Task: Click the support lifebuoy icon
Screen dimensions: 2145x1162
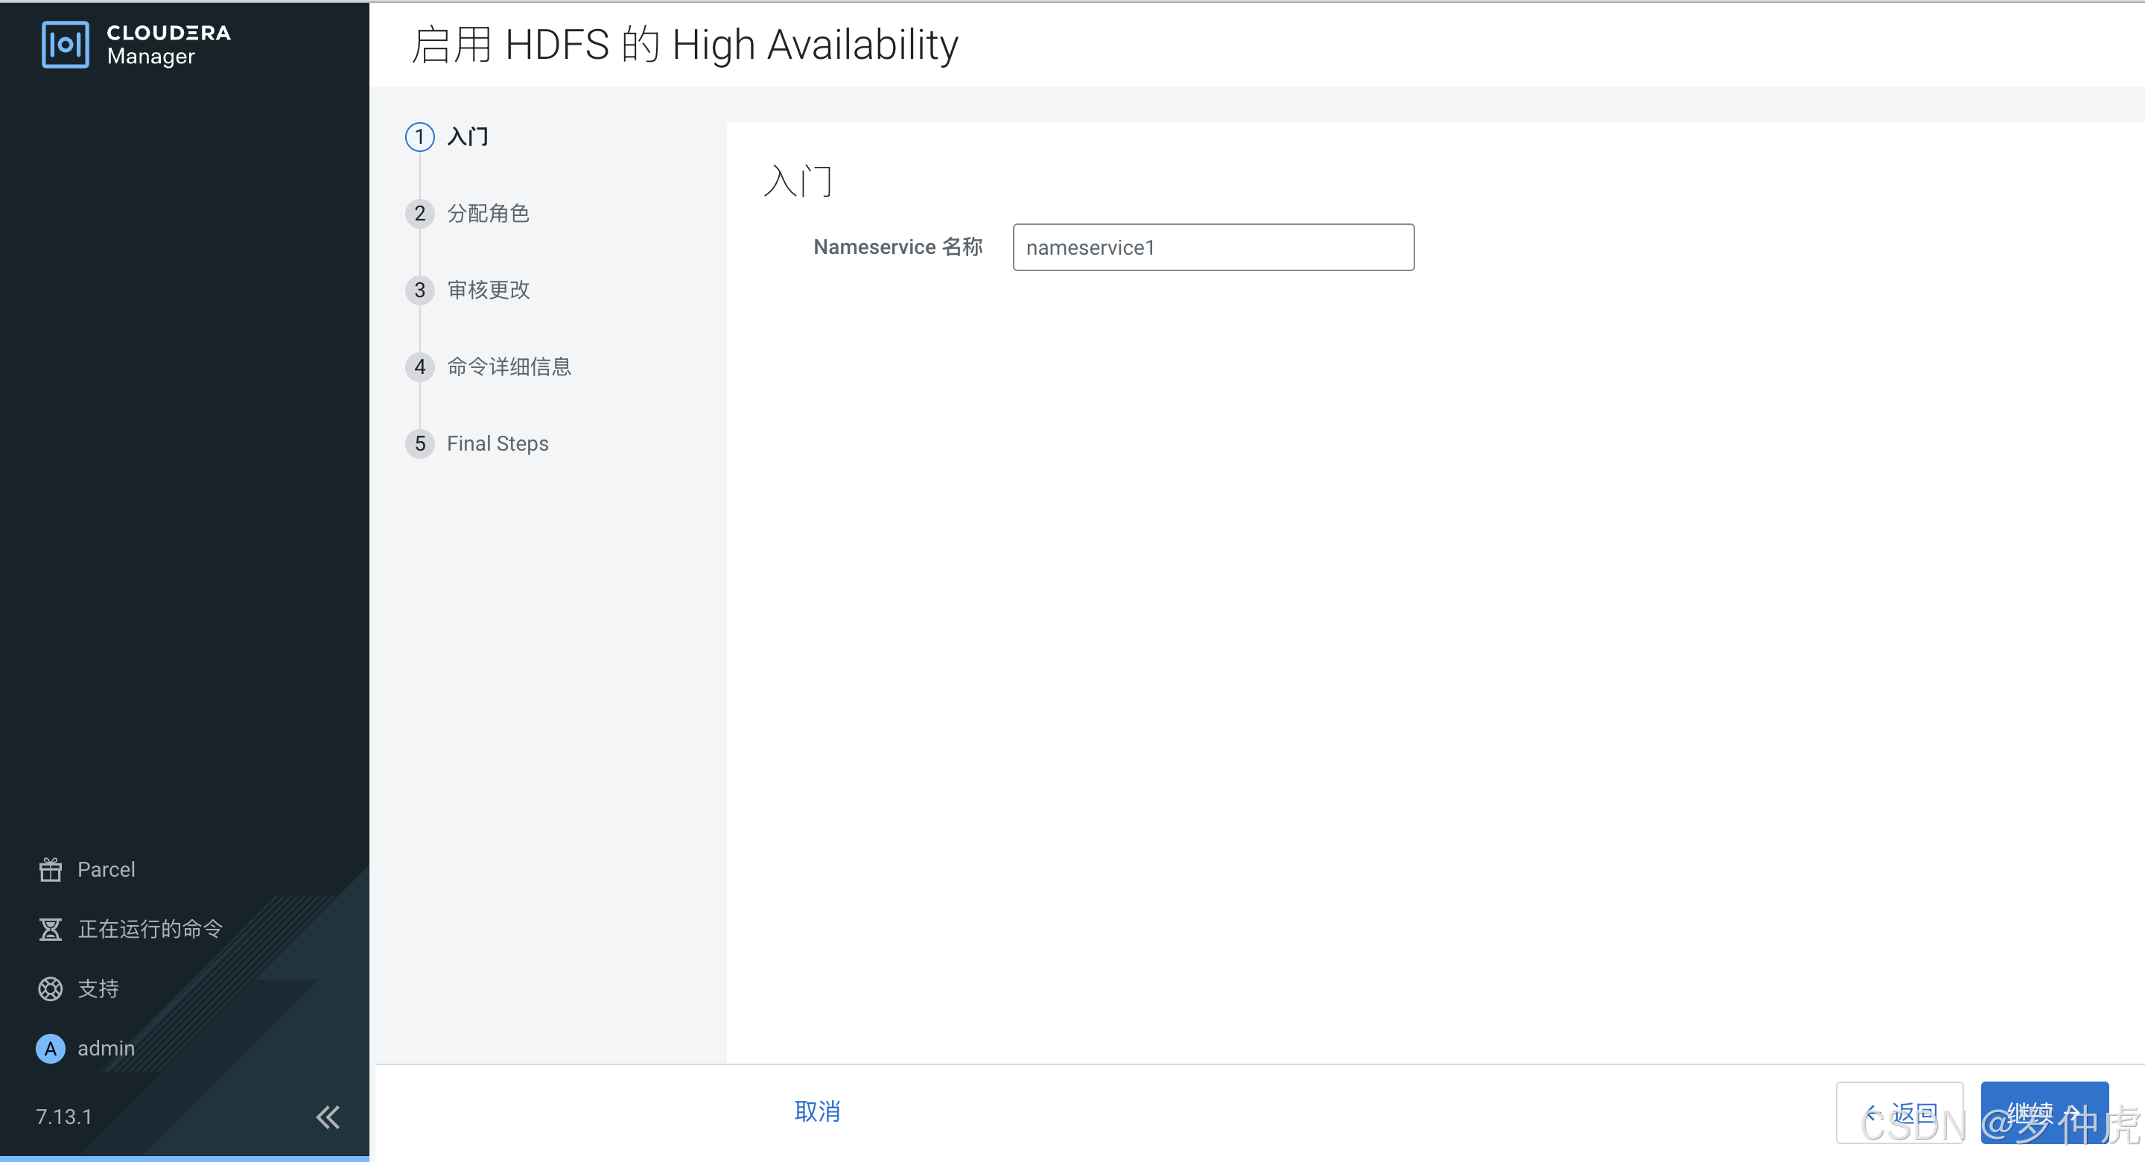Action: [x=50, y=988]
